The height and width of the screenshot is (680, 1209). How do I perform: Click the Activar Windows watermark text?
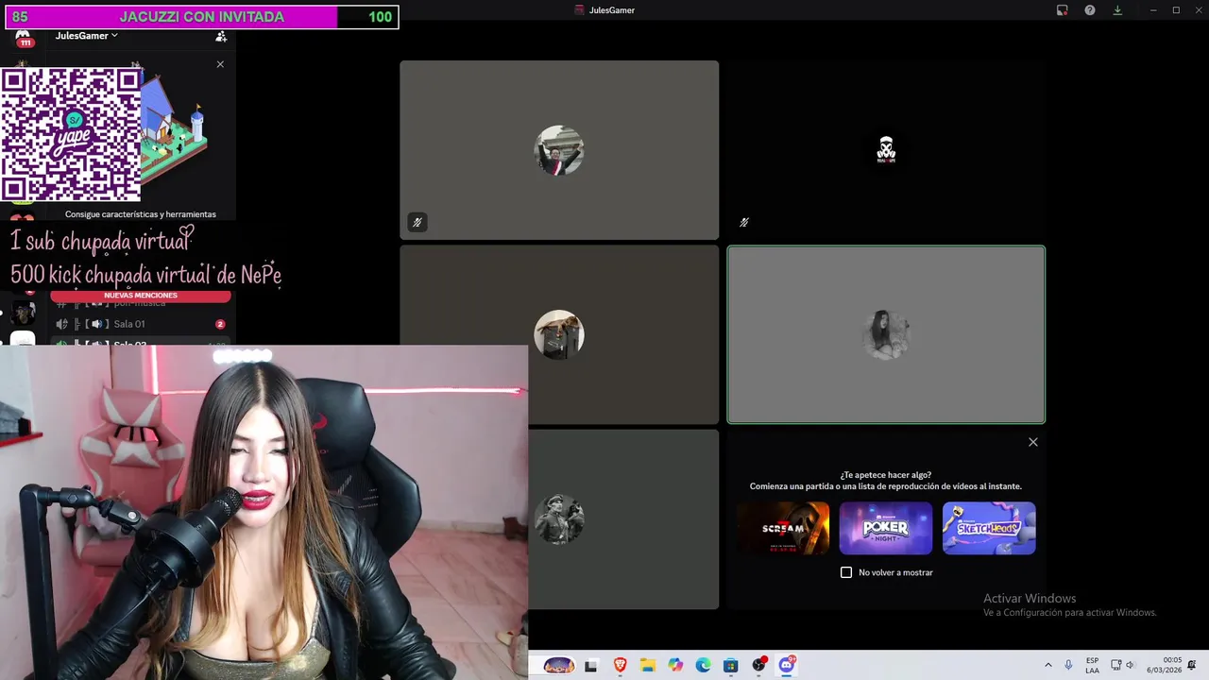(x=1030, y=599)
